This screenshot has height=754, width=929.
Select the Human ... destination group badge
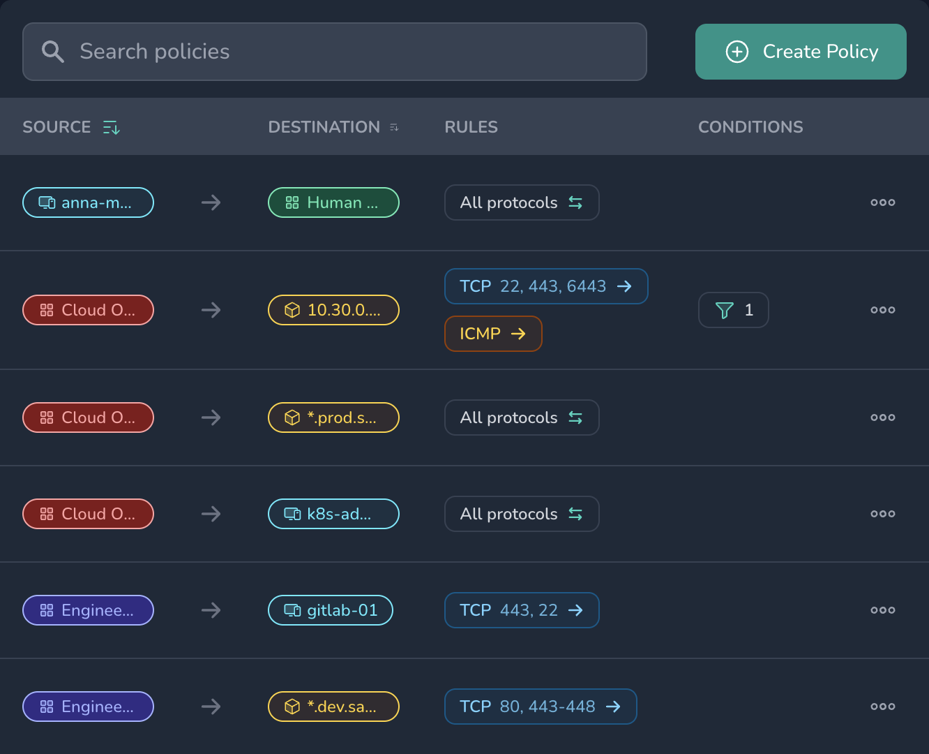pos(333,202)
